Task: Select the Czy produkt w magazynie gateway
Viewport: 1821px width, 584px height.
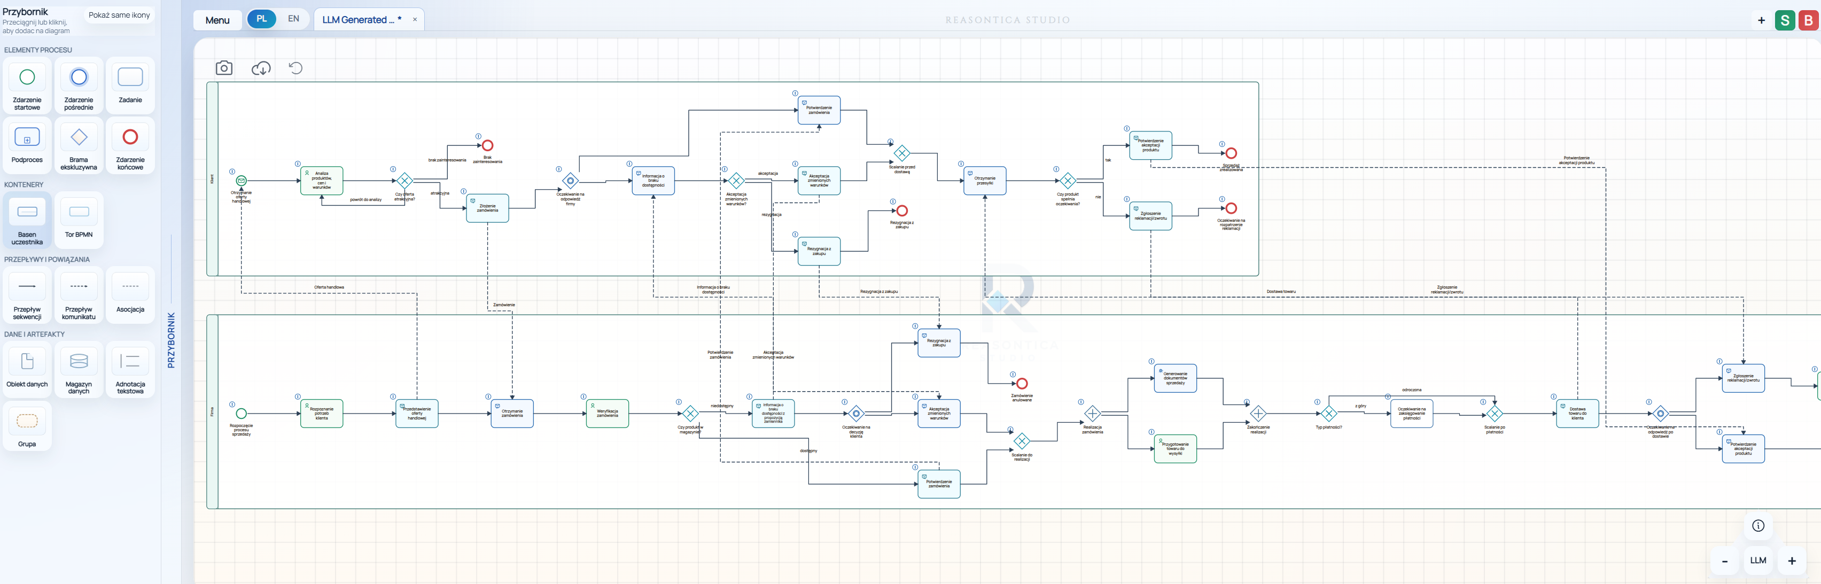Action: [x=691, y=414]
